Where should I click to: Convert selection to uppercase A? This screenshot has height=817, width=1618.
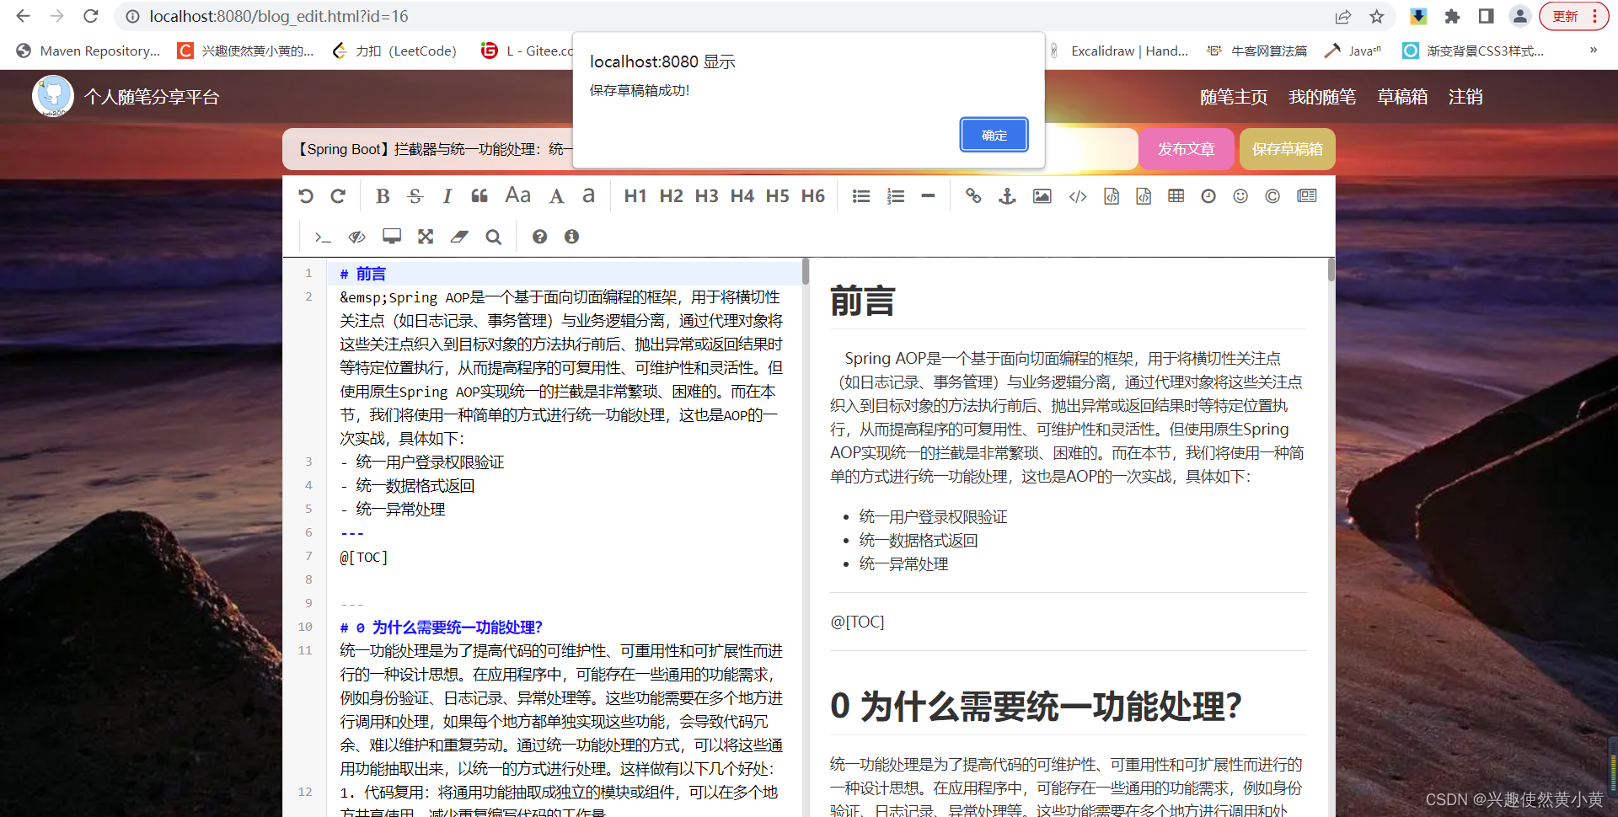point(556,196)
